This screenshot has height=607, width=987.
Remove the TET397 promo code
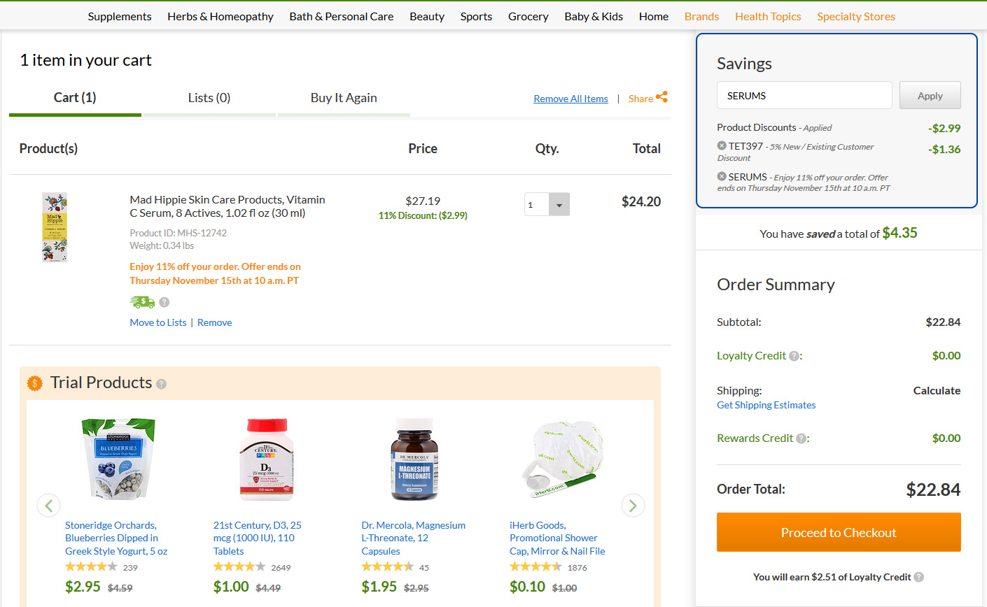click(x=722, y=145)
